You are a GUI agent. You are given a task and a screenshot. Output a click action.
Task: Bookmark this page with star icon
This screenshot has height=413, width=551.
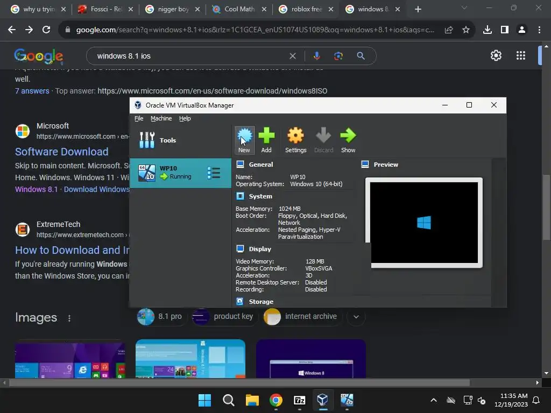pos(466,30)
